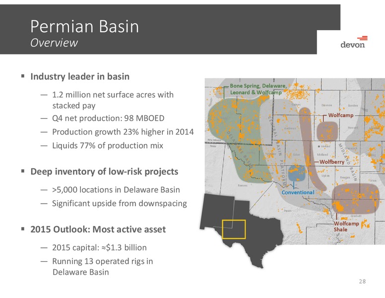Click the 'Industry leader in basin' heading

tap(80, 76)
